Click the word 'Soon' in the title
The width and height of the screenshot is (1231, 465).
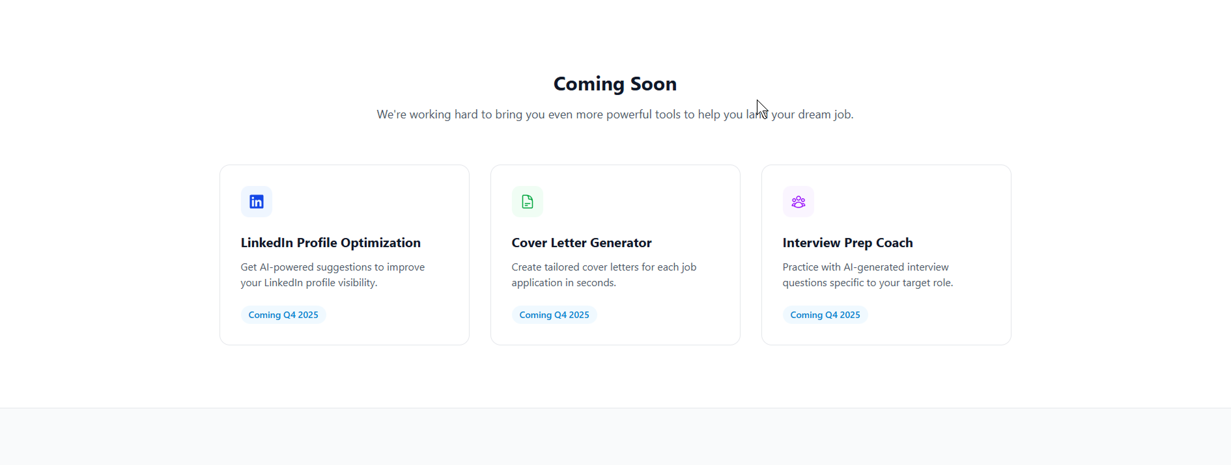click(x=653, y=84)
